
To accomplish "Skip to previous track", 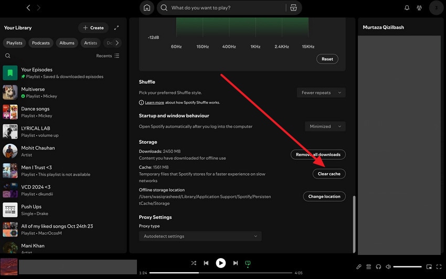I will [206, 263].
